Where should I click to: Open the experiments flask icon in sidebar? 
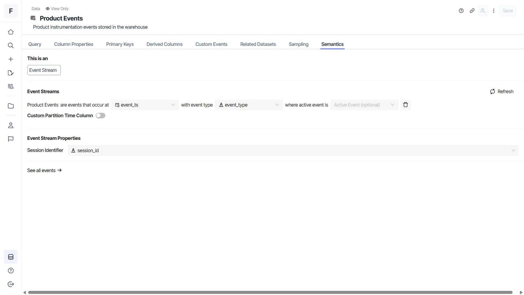[11, 87]
